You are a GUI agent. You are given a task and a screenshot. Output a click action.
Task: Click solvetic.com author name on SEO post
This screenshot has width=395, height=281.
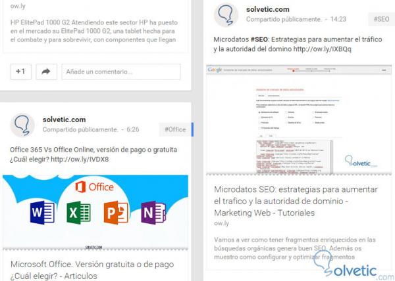click(x=267, y=10)
